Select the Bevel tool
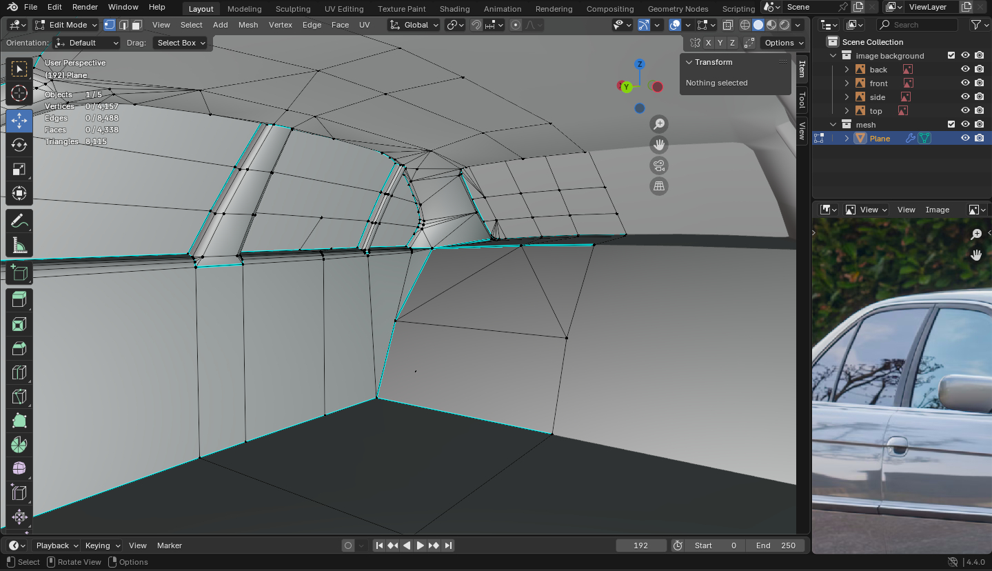This screenshot has height=571, width=992. (x=19, y=348)
